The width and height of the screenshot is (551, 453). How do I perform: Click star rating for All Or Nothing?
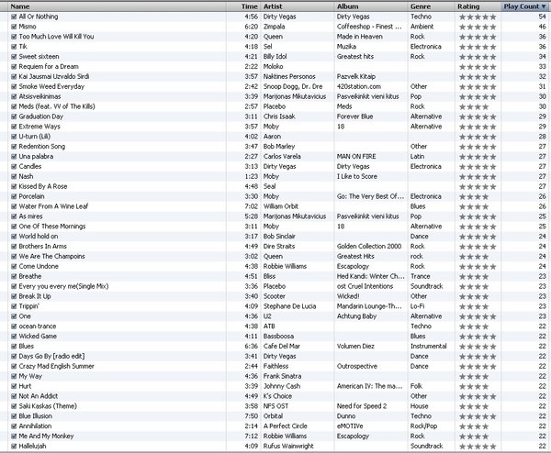tap(478, 17)
